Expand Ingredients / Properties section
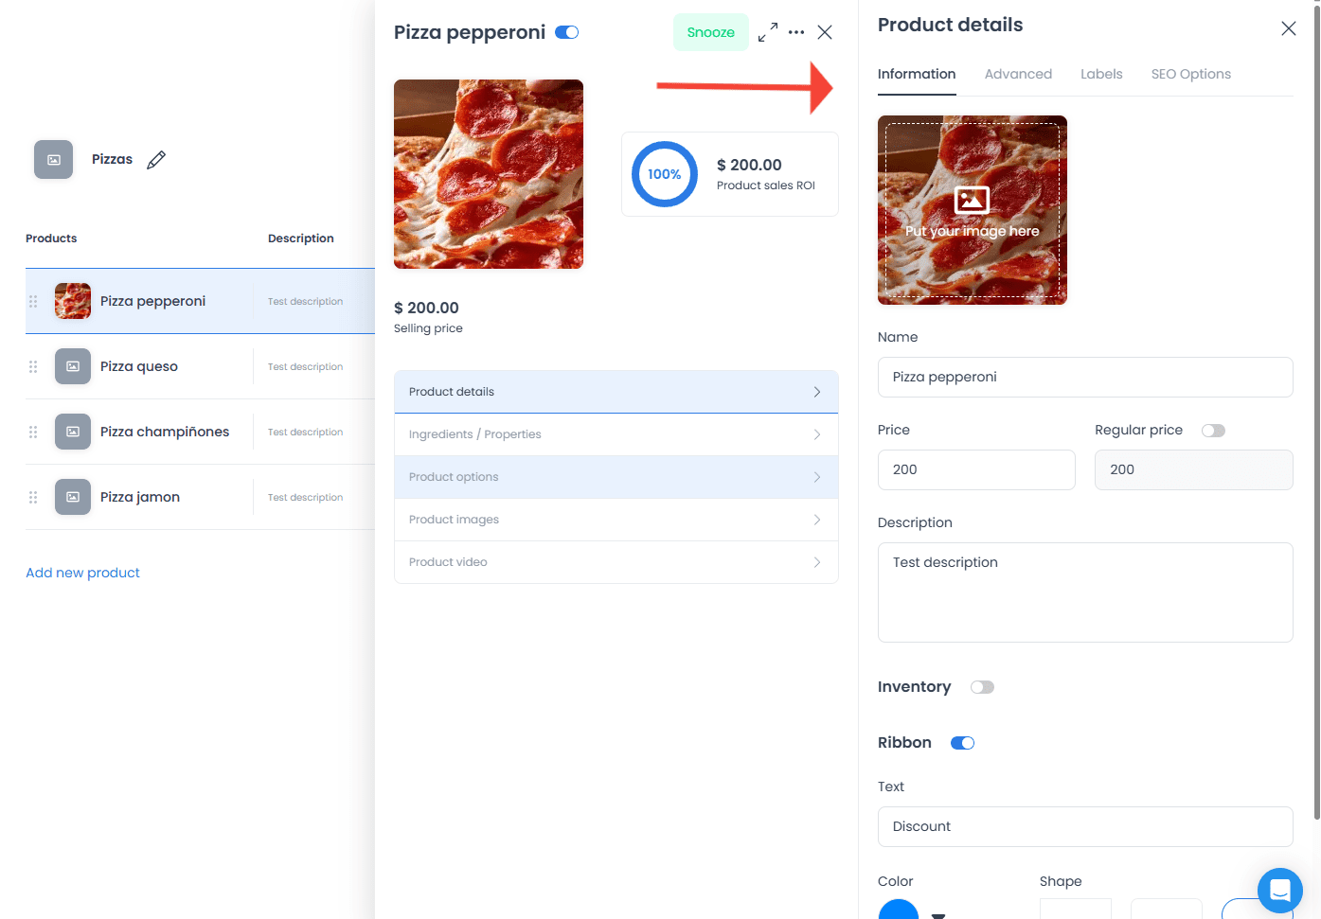The width and height of the screenshot is (1321, 919). point(616,434)
